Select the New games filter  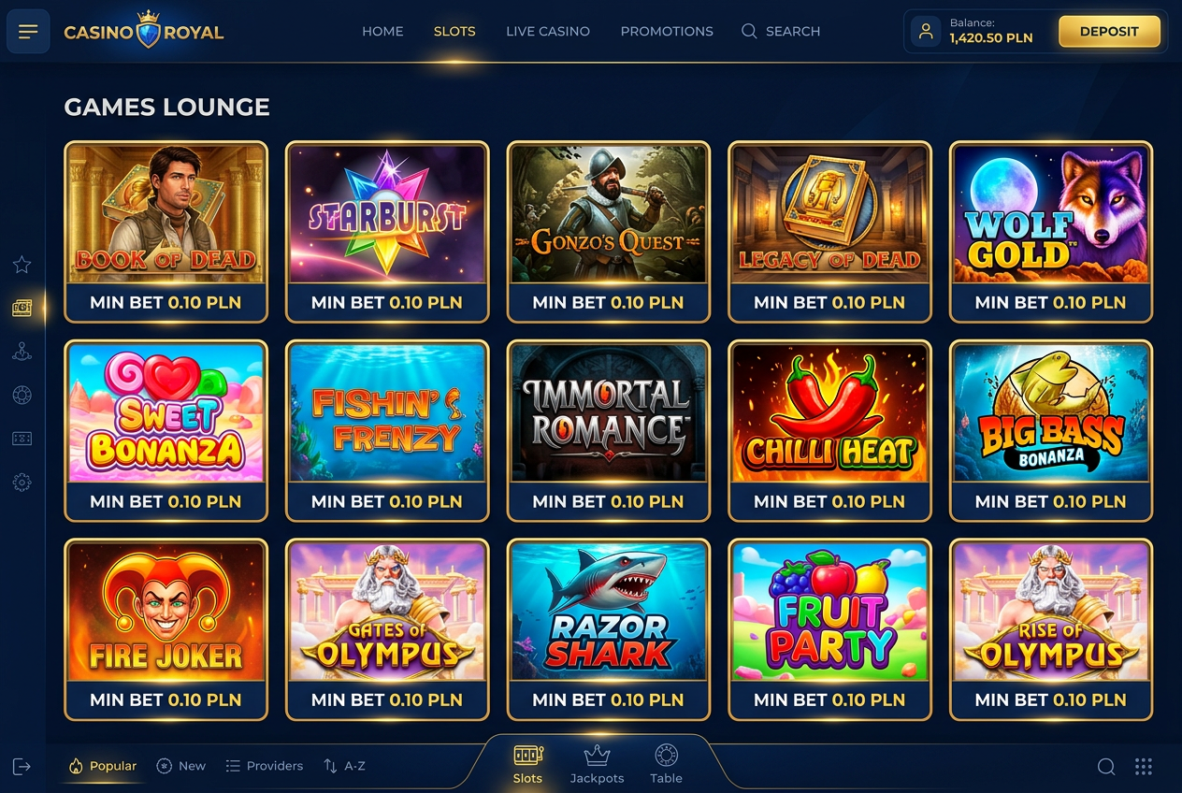[181, 766]
